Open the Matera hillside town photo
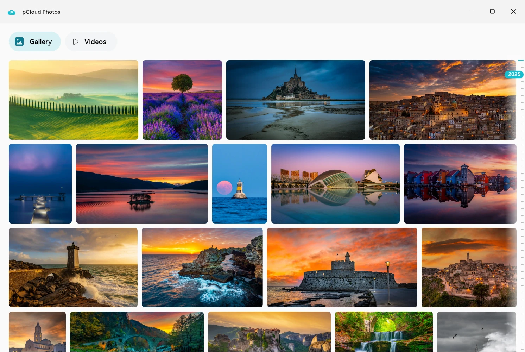The image size is (525, 352). tap(469, 268)
